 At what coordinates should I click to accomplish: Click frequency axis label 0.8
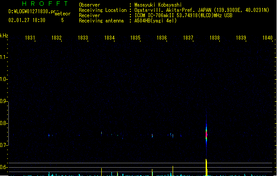pyautogui.click(x=3, y=123)
